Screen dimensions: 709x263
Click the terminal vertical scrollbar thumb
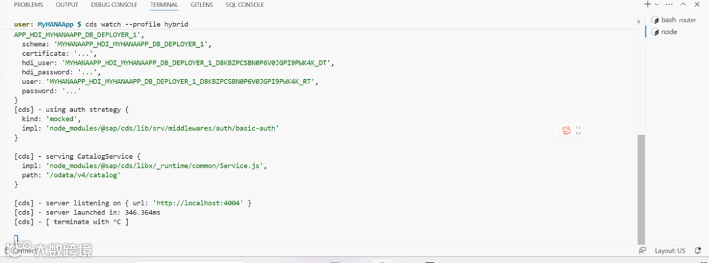(641, 190)
